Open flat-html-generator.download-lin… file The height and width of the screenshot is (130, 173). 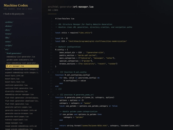coord(22,101)
